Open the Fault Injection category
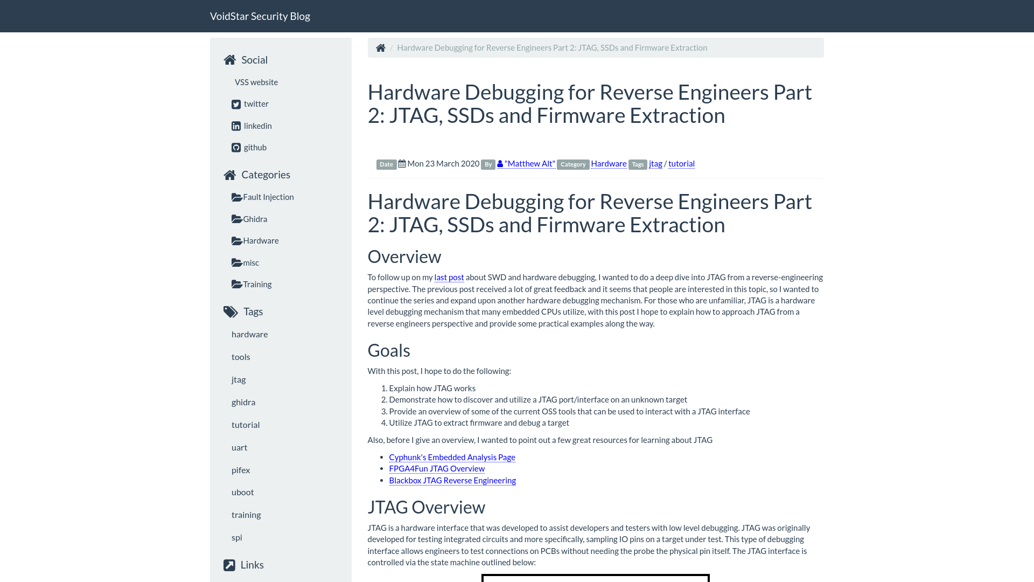1034x582 pixels. (268, 197)
